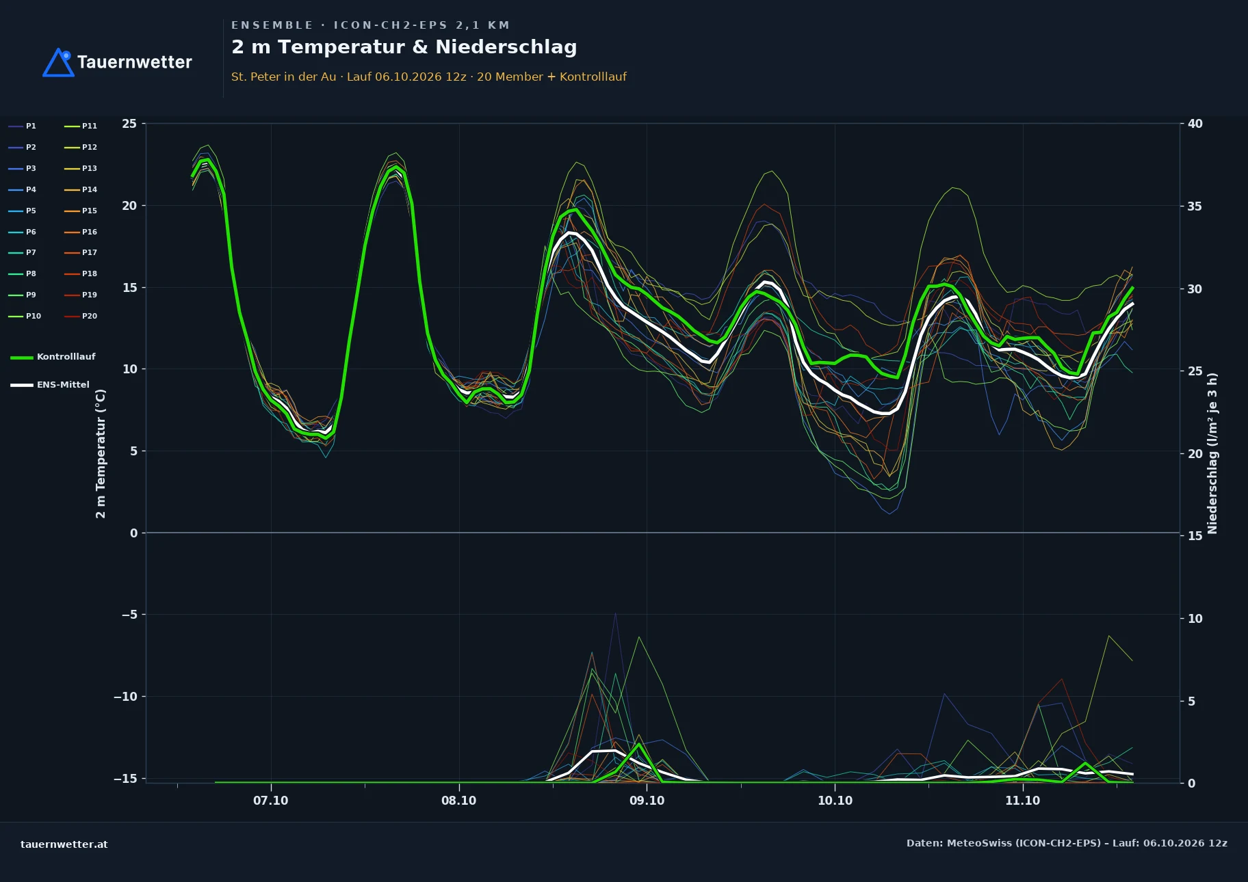Click the 'Niederschlag (l/m² je 3 h)' axis title
Image resolution: width=1248 pixels, height=882 pixels.
(x=1212, y=453)
